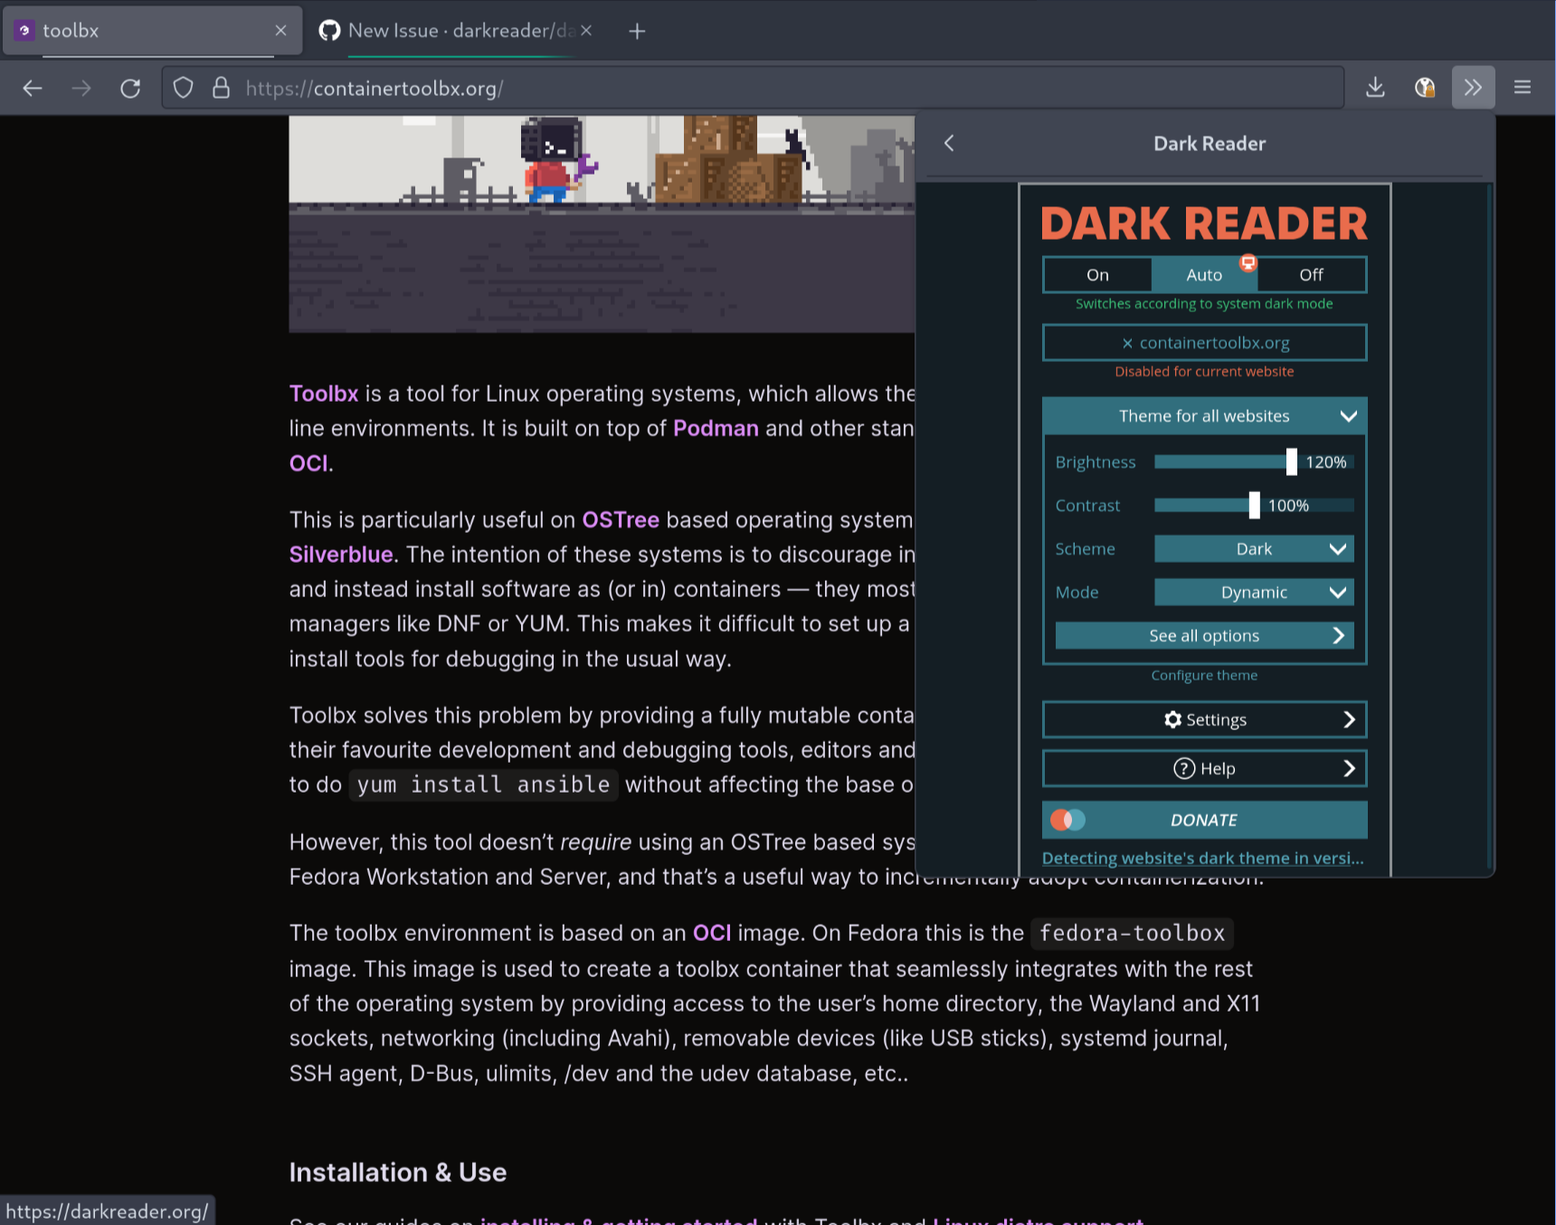Click the back chevron in Dark Reader popup
Image resolution: width=1556 pixels, height=1225 pixels.
pyautogui.click(x=949, y=143)
